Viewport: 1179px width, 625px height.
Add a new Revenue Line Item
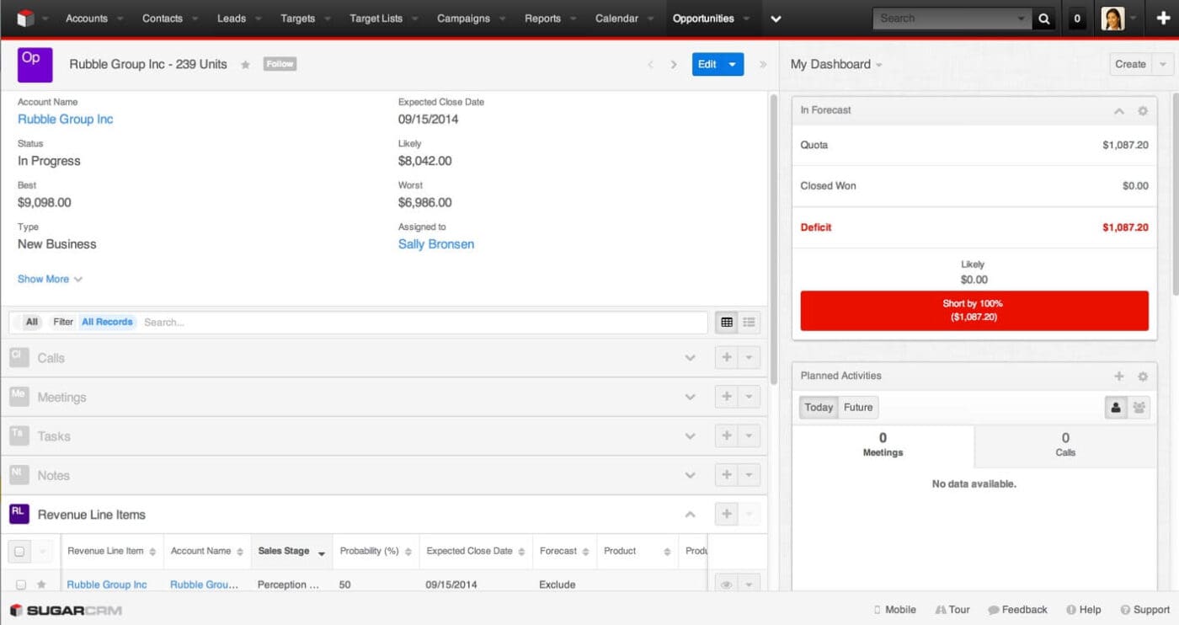[726, 514]
